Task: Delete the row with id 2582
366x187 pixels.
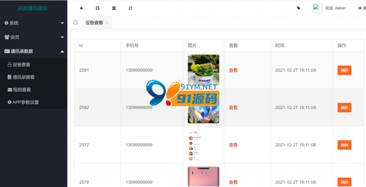Action: click(x=344, y=108)
